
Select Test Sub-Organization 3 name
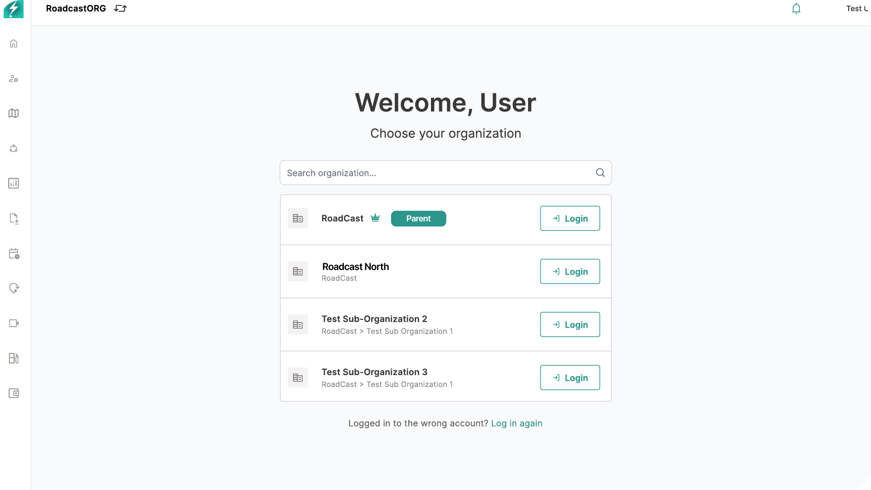[x=374, y=372]
